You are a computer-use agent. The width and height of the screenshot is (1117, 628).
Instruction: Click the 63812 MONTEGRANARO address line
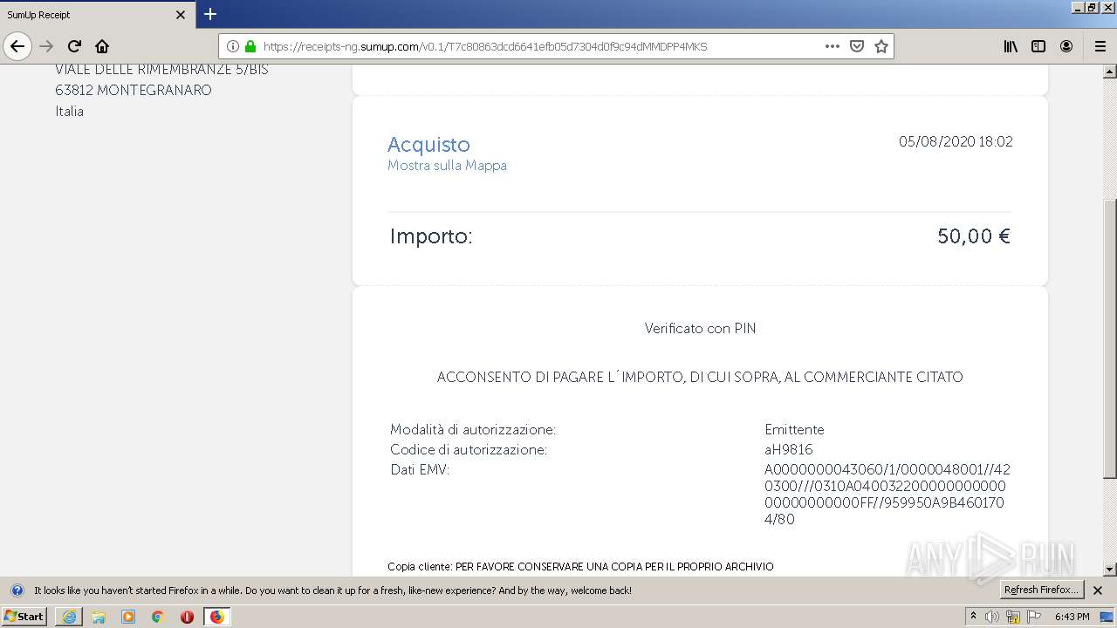[x=134, y=91]
